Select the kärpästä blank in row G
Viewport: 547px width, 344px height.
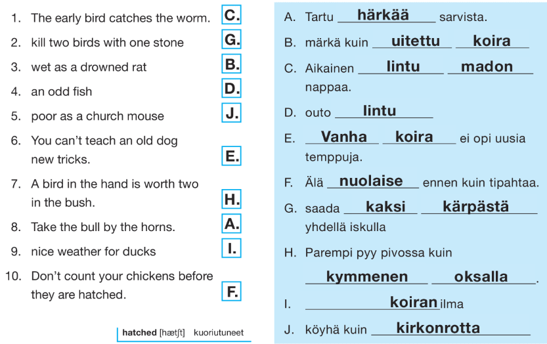click(479, 207)
